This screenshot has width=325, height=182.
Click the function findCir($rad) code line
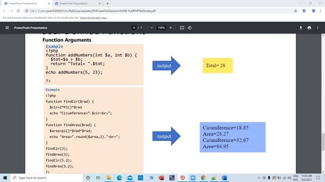click(70, 102)
